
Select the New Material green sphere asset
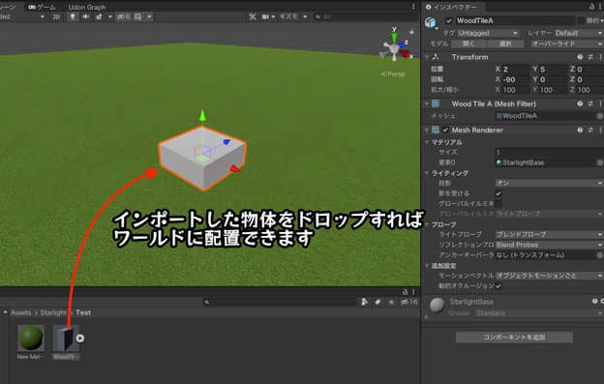click(x=31, y=338)
